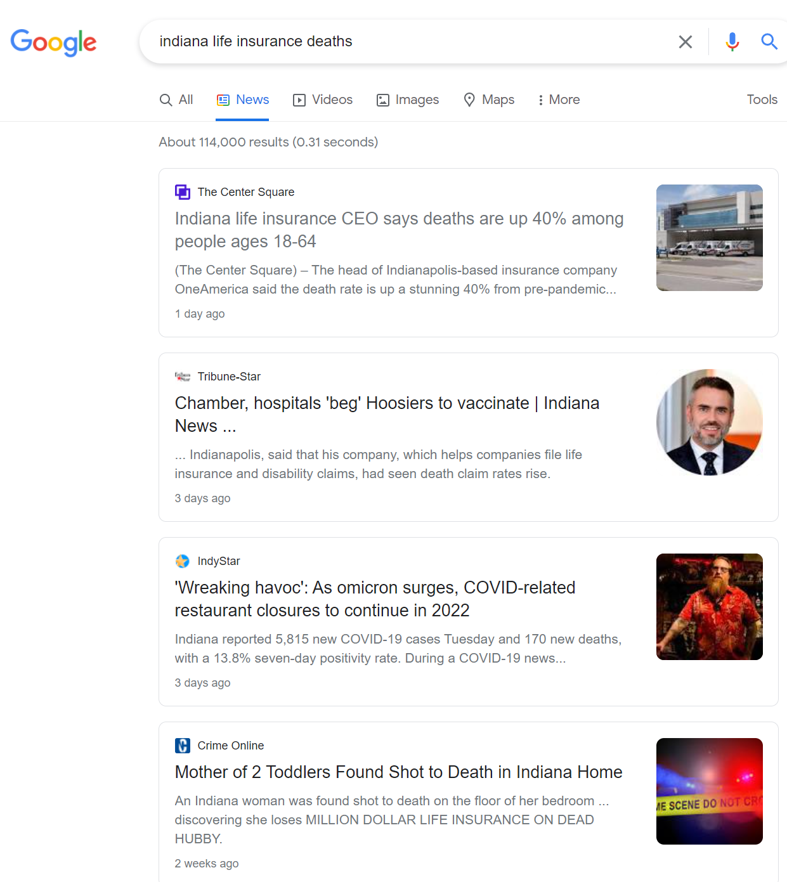Select the News tab
This screenshot has height=882, width=787.
tap(242, 100)
